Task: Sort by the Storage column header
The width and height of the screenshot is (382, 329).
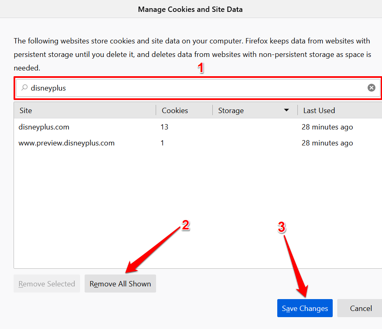Action: tap(246, 110)
